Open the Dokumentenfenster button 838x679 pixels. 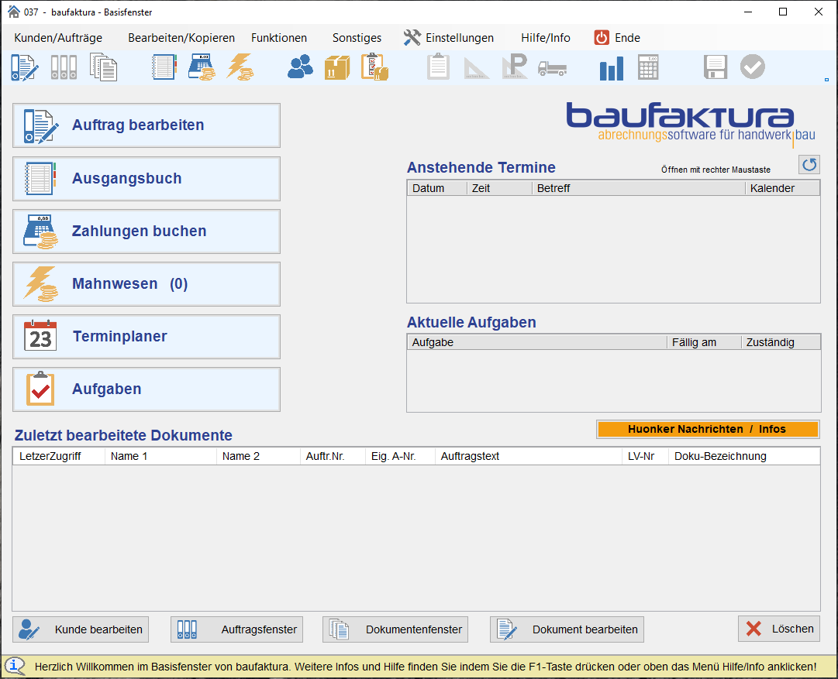click(395, 629)
